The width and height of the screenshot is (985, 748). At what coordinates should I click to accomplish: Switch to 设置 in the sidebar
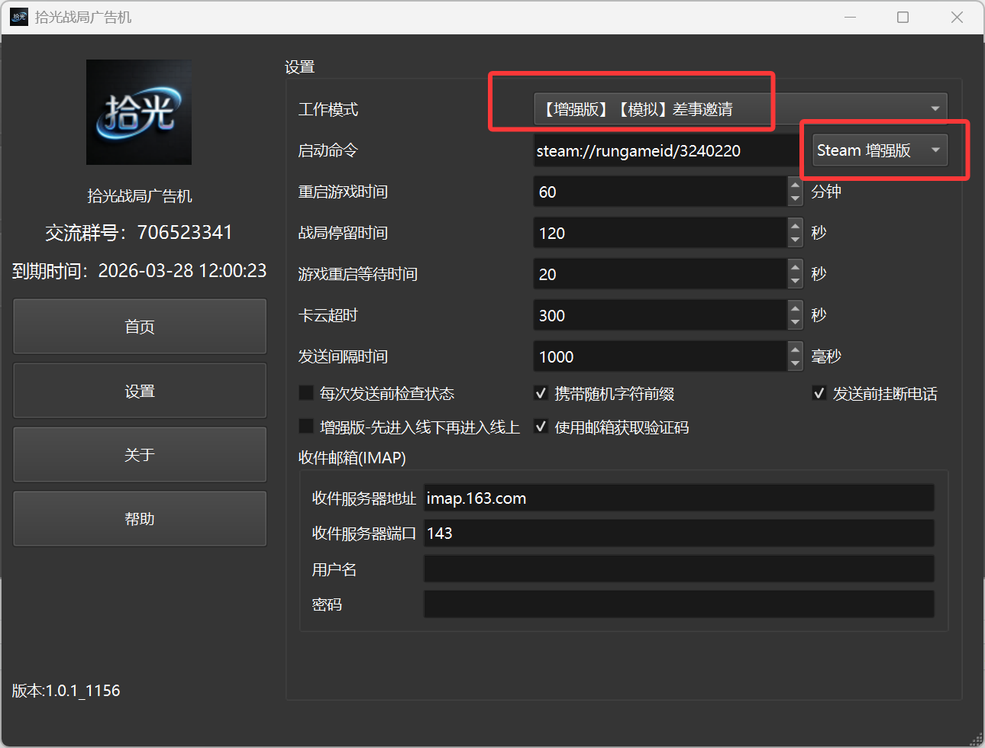pos(140,391)
